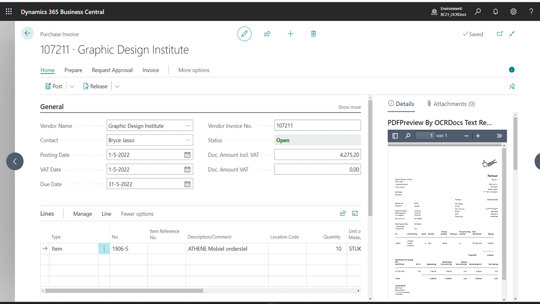The width and height of the screenshot is (540, 304).
Task: Click the pencil edit icon
Action: 244,34
